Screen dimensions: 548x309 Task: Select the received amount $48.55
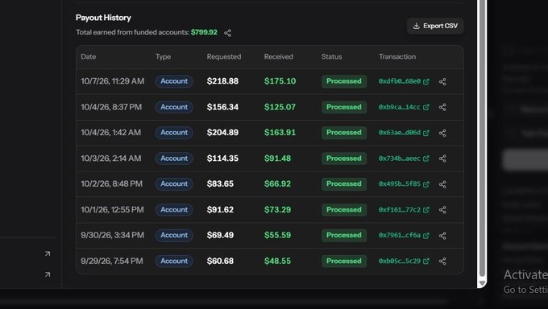(x=277, y=261)
